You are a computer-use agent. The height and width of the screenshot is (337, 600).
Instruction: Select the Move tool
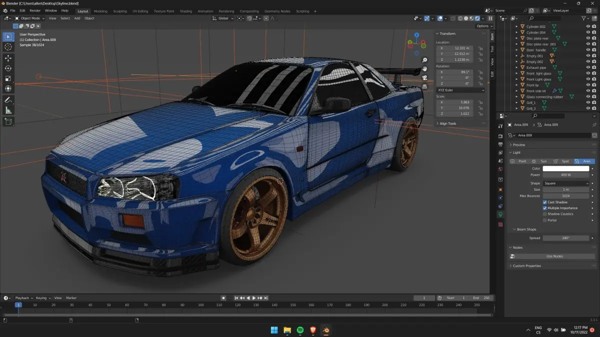[8, 58]
